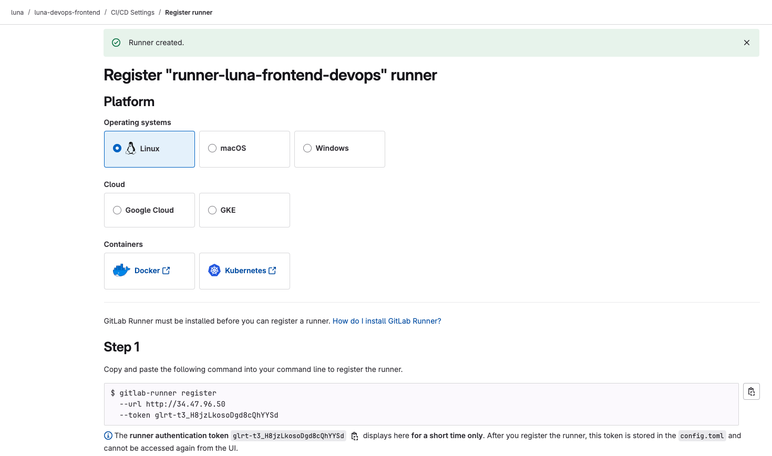Select Google Cloud platform option
The height and width of the screenshot is (456, 772).
point(149,210)
